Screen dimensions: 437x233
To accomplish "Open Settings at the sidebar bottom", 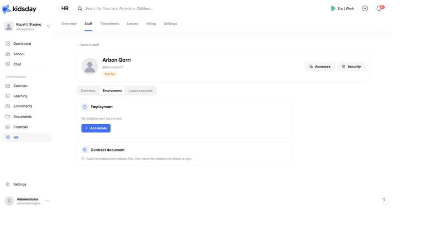I will (x=27, y=184).
